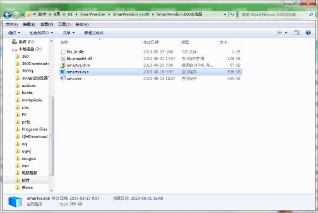Click the 新建文件夹 button
The width and height of the screenshot is (318, 213).
pos(94,33)
